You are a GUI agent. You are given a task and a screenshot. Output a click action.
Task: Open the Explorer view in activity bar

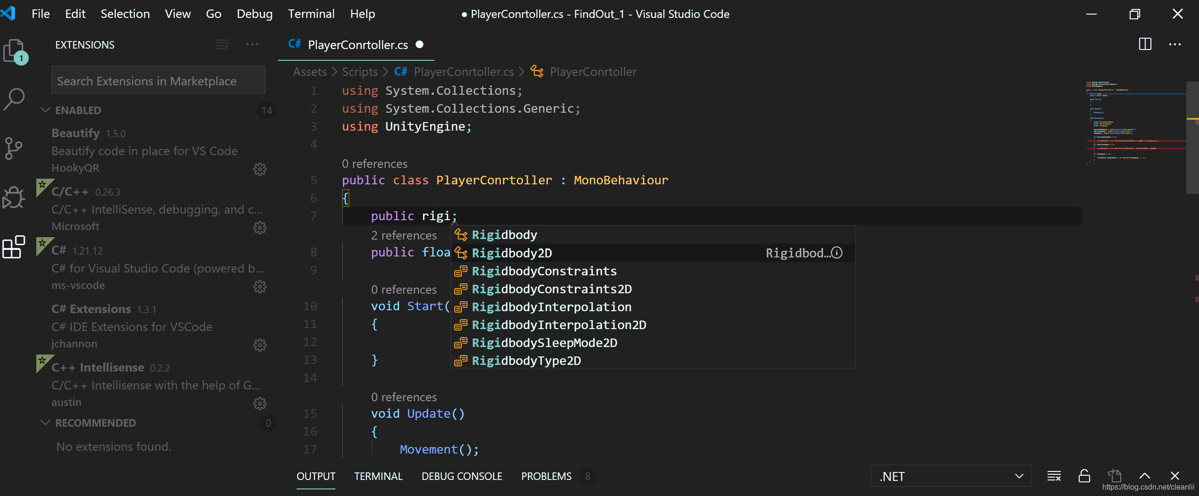14,50
